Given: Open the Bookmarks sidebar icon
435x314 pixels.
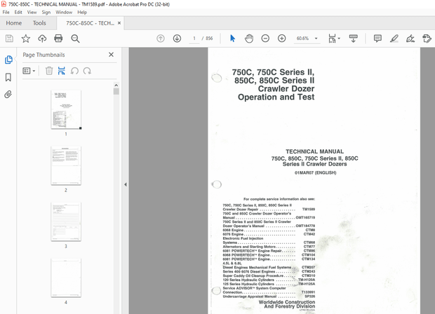Looking at the screenshot, I should [8, 77].
